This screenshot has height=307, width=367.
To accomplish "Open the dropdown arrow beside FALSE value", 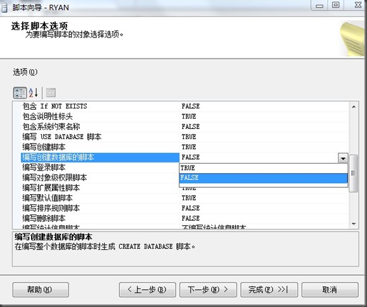I will pos(343,159).
